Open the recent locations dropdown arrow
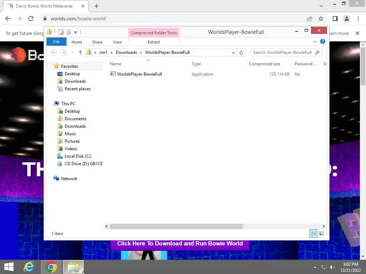This screenshot has width=366, height=274. [x=72, y=52]
